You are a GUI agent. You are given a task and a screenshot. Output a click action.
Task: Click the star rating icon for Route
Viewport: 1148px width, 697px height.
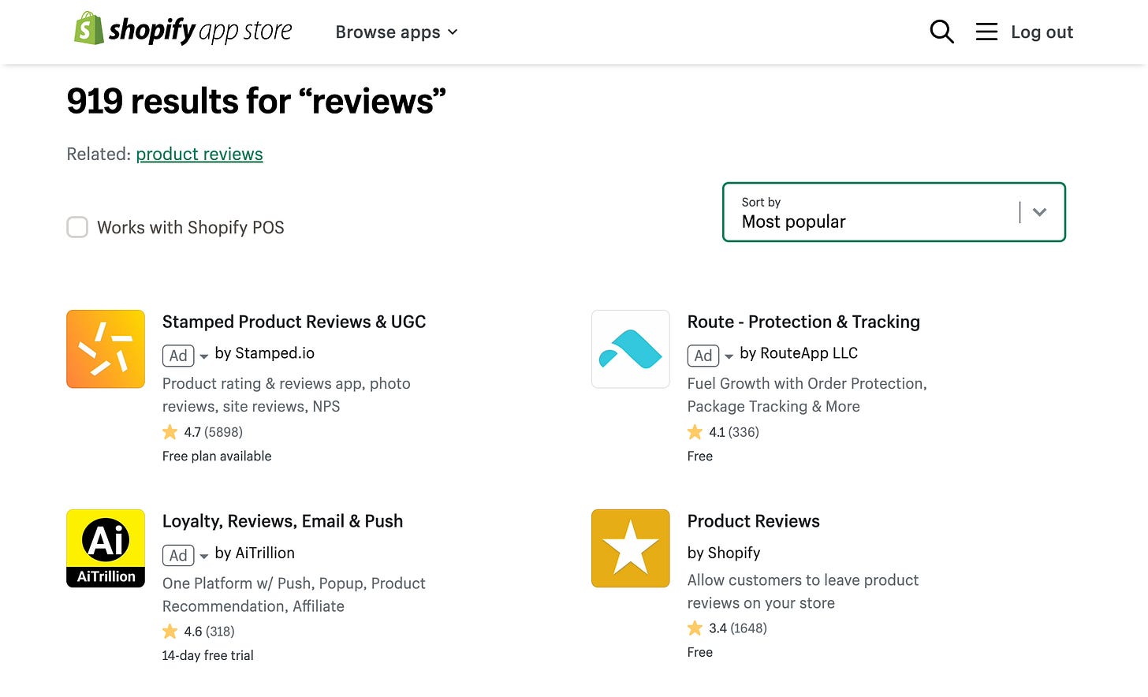tap(695, 432)
